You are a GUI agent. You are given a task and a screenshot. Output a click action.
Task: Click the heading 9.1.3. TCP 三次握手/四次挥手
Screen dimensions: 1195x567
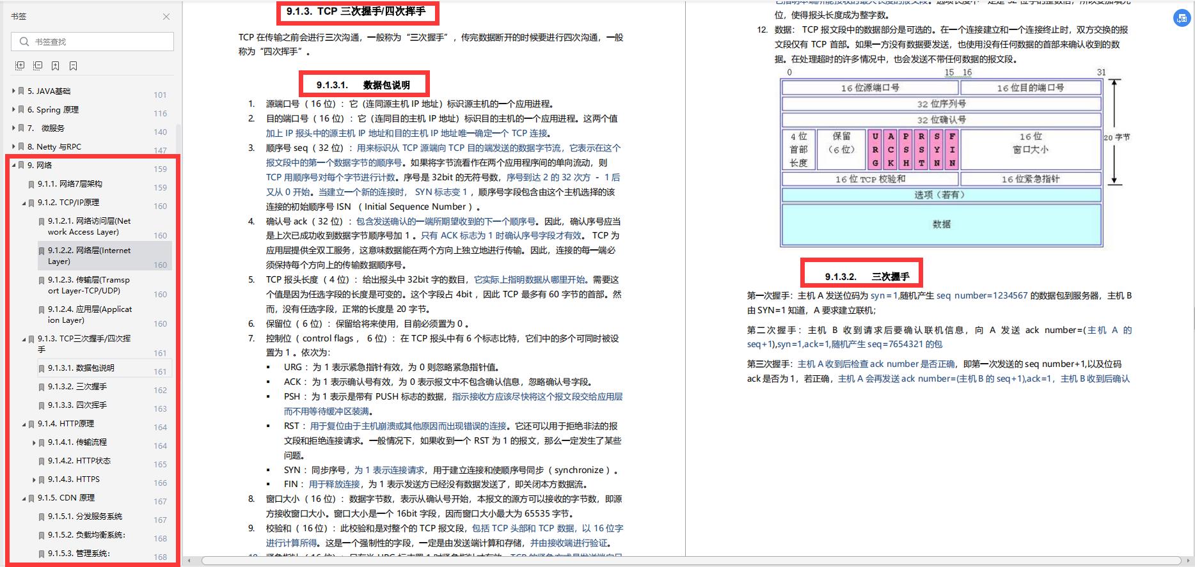(356, 11)
